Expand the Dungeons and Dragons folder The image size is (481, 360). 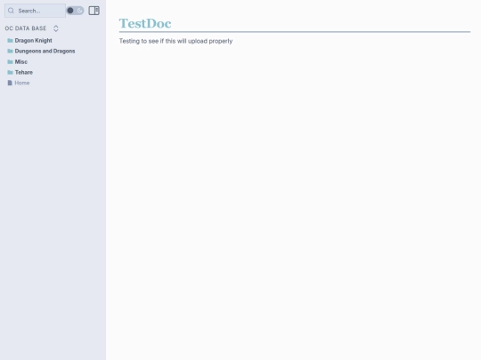click(x=45, y=52)
